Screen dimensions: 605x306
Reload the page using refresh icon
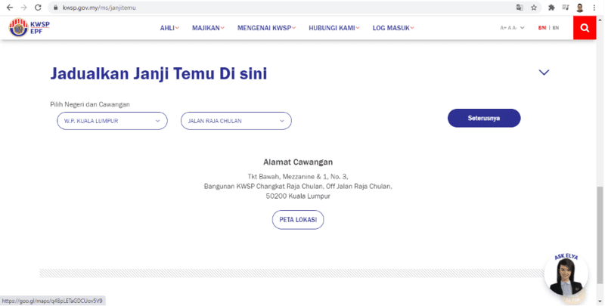(x=38, y=7)
